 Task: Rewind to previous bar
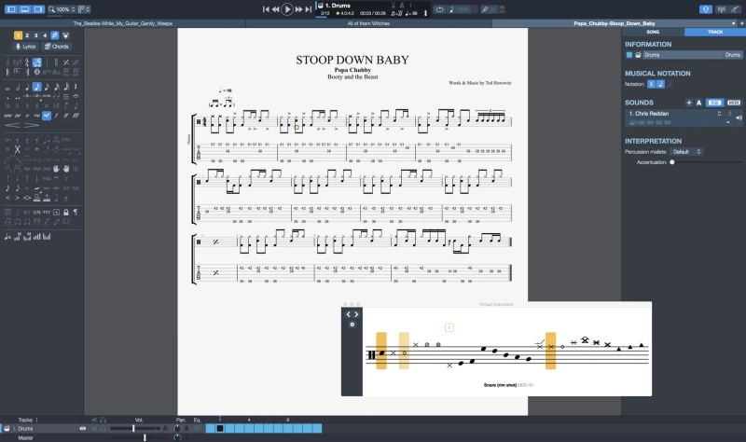[275, 9]
